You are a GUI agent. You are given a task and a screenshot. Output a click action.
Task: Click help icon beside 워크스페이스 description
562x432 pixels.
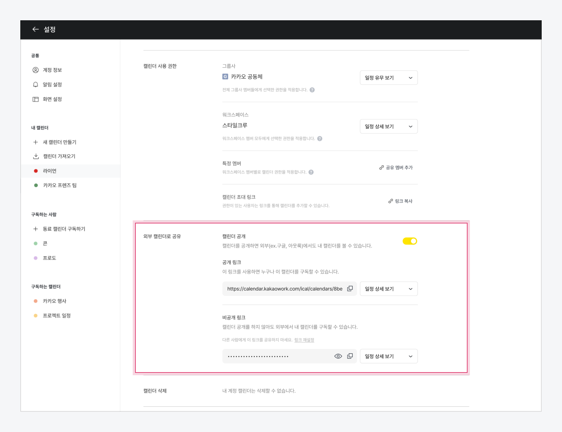[320, 139]
